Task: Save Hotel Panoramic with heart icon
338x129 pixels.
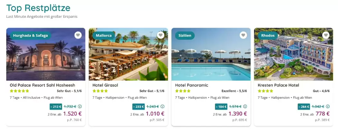Action: pyautogui.click(x=243, y=35)
